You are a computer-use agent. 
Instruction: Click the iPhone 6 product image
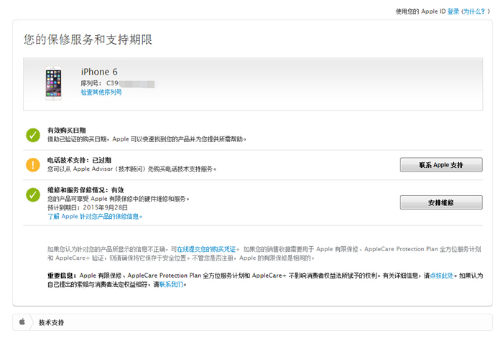pyautogui.click(x=53, y=83)
